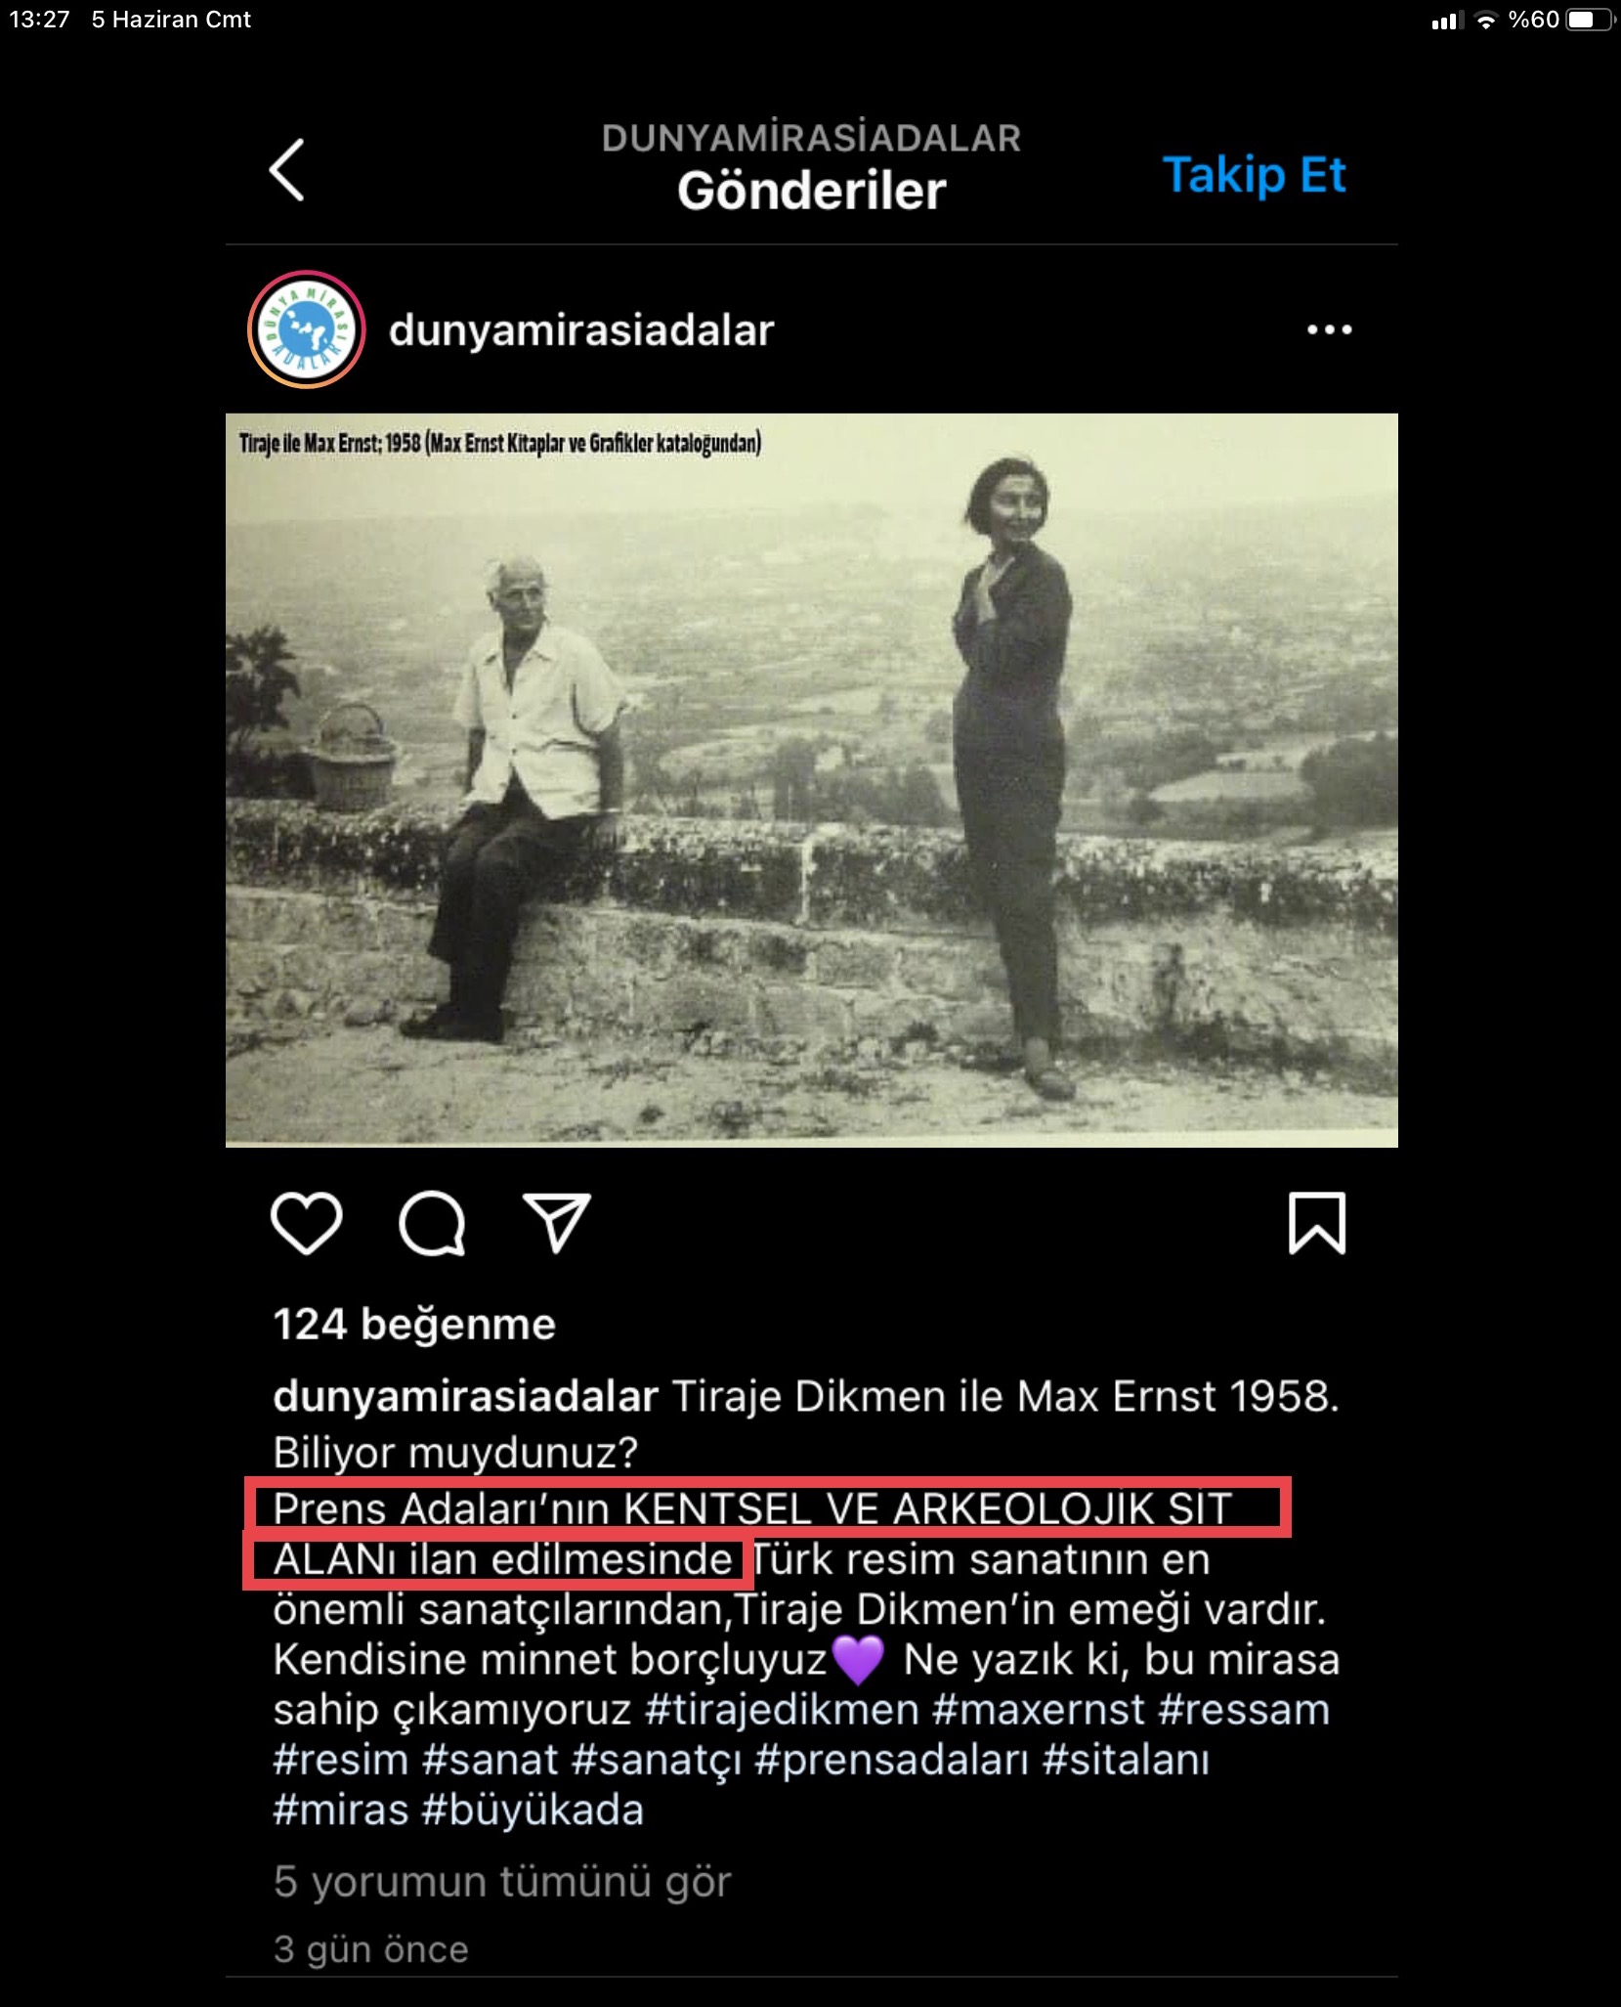This screenshot has width=1621, height=2007.
Task: Open hashtag #prensadaları
Action: tap(892, 1761)
